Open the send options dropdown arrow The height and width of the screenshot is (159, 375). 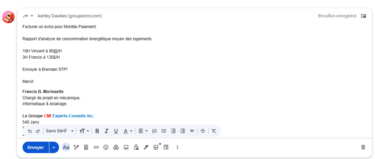[54, 147]
